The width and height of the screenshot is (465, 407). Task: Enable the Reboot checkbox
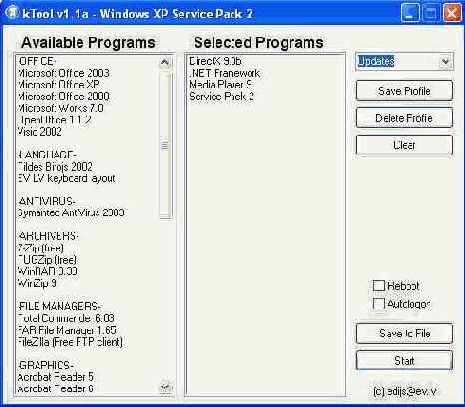379,285
